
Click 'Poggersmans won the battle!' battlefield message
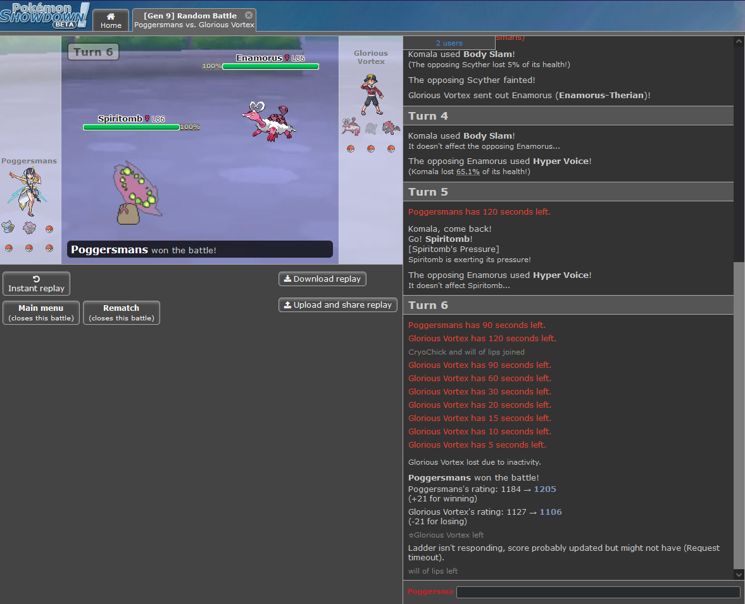(199, 249)
